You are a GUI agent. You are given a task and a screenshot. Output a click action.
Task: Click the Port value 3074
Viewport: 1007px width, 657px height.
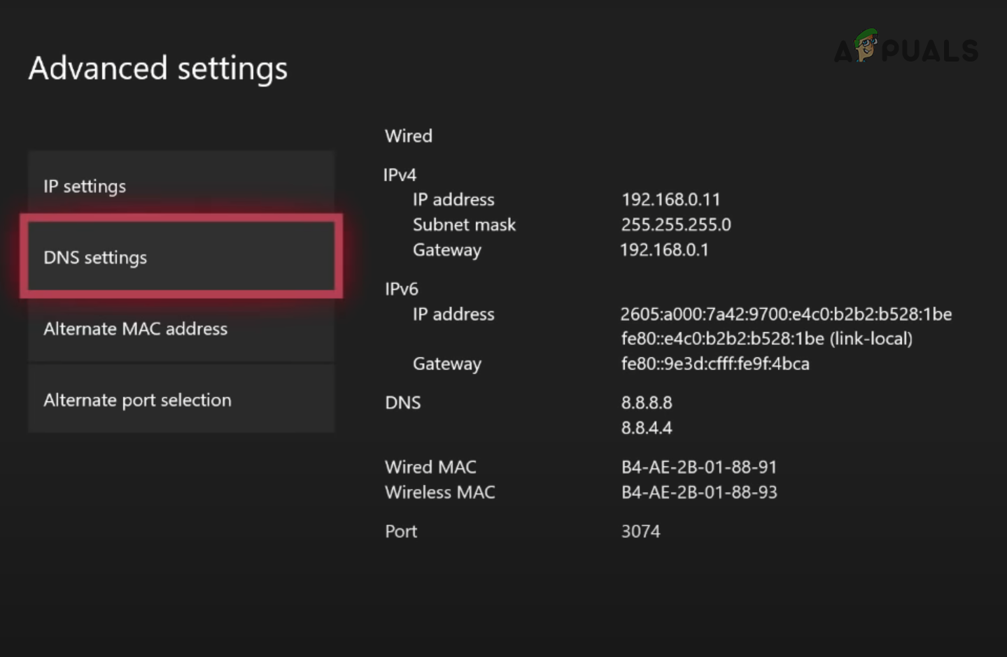point(640,531)
